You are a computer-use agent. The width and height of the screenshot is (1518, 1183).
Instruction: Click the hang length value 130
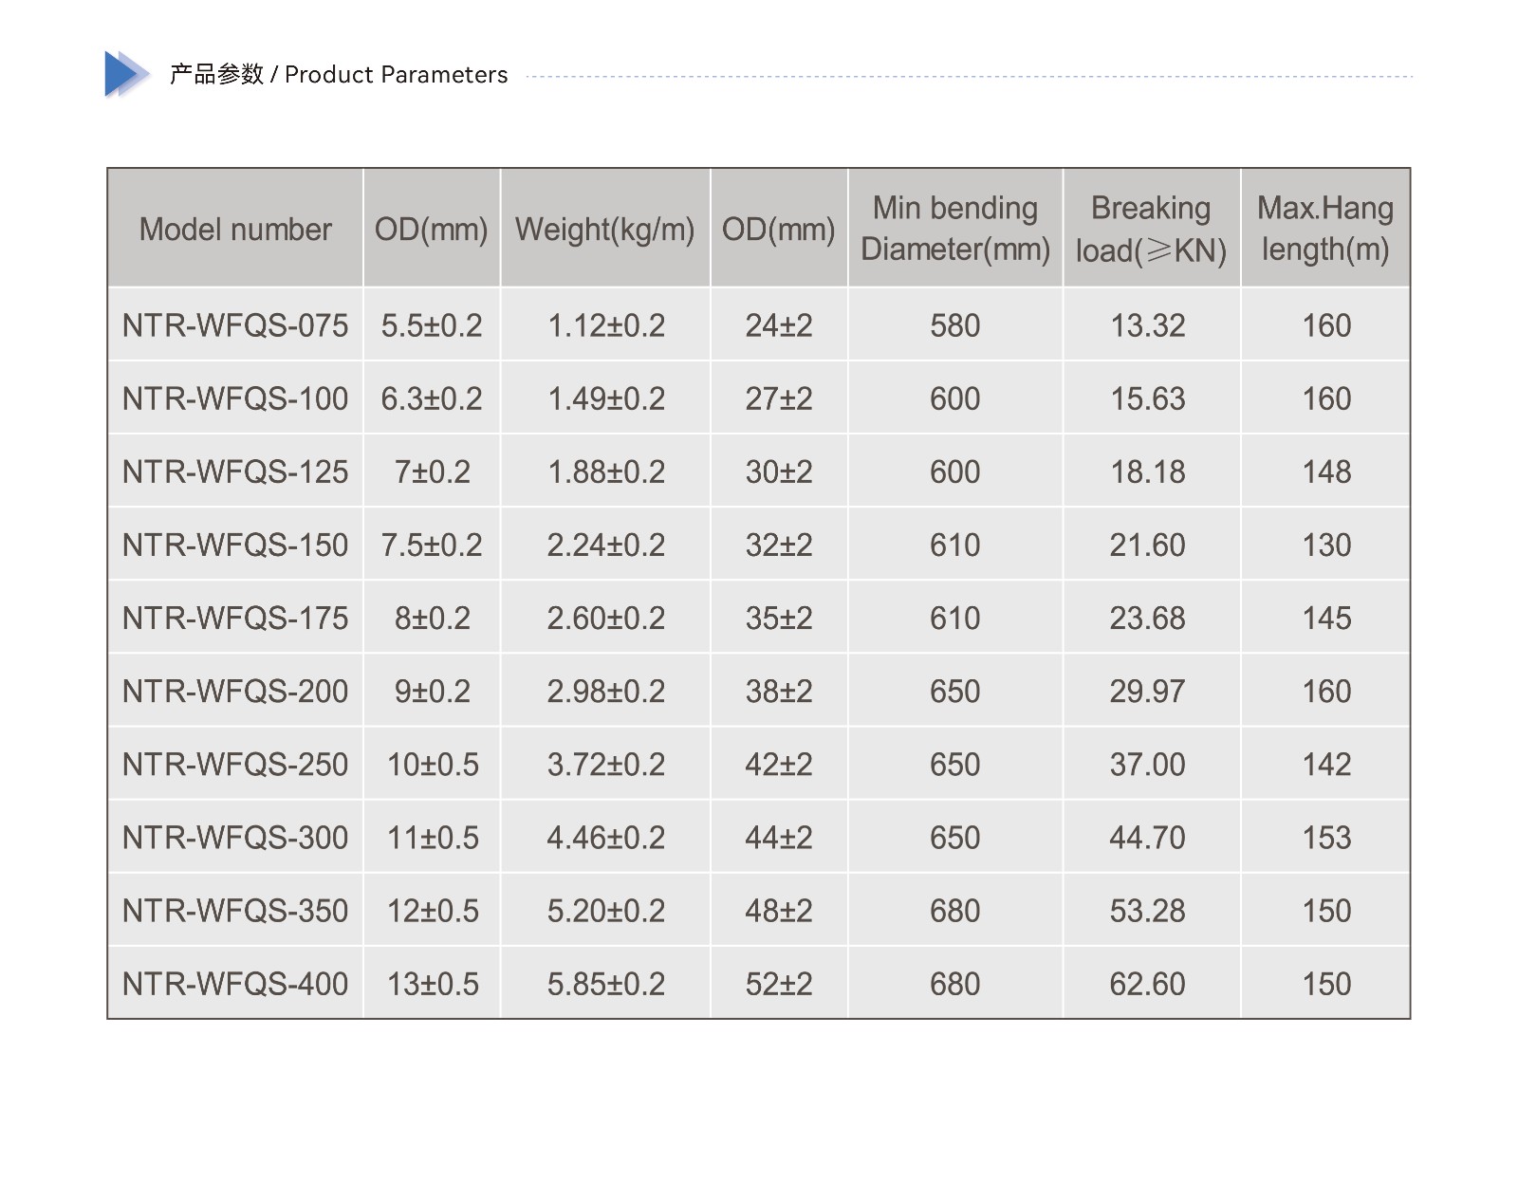[1326, 545]
